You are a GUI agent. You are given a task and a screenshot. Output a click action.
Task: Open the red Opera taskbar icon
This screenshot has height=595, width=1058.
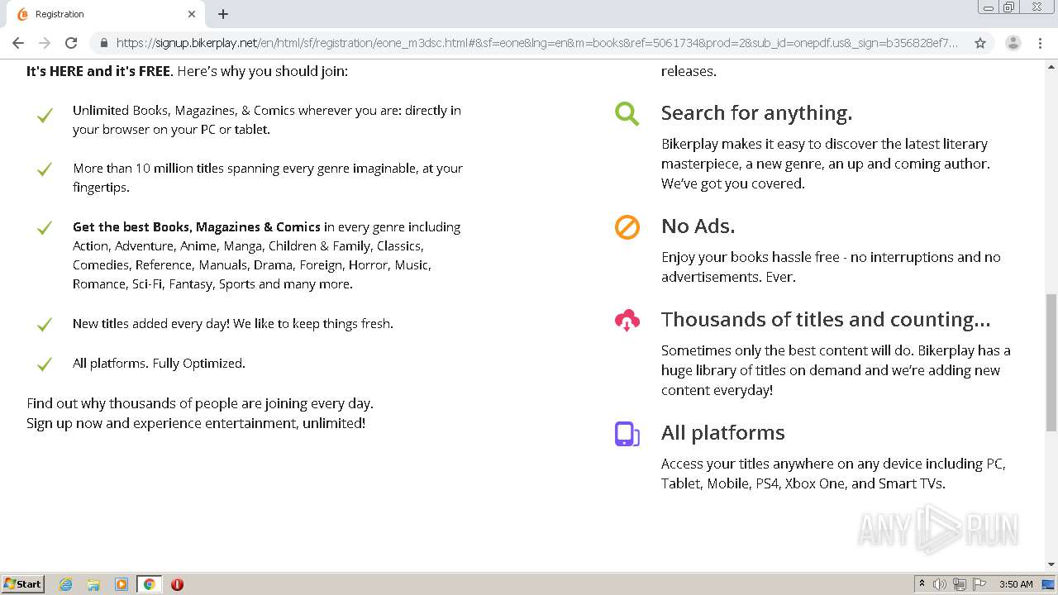(x=177, y=584)
